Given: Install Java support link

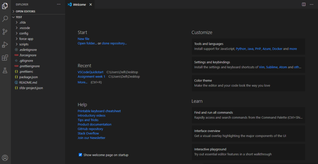Looking at the screenshot, I should pos(250,49).
